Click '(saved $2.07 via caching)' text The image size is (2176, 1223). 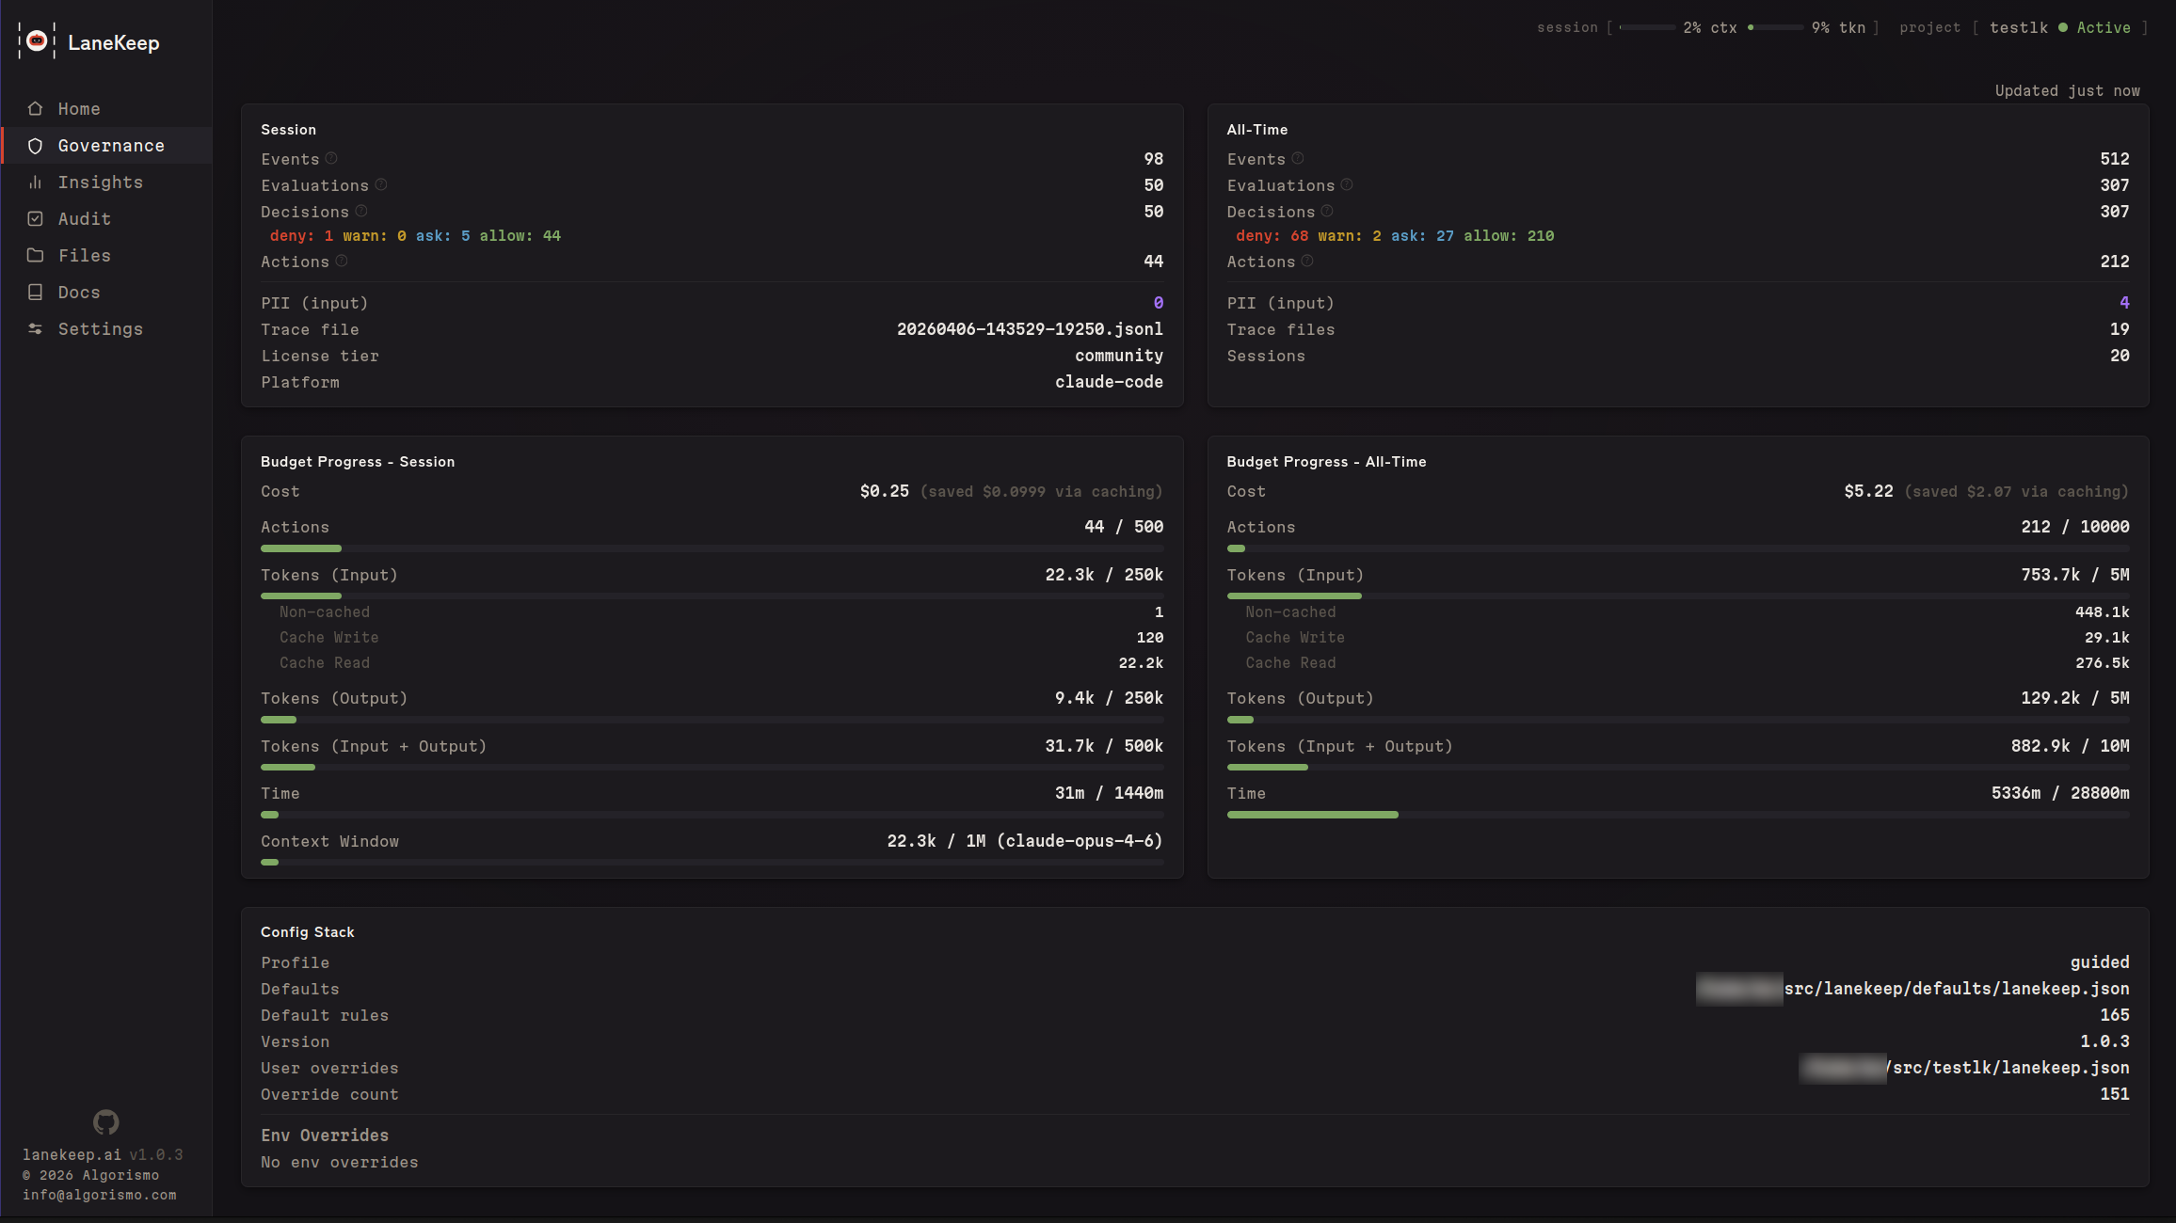coord(2017,492)
